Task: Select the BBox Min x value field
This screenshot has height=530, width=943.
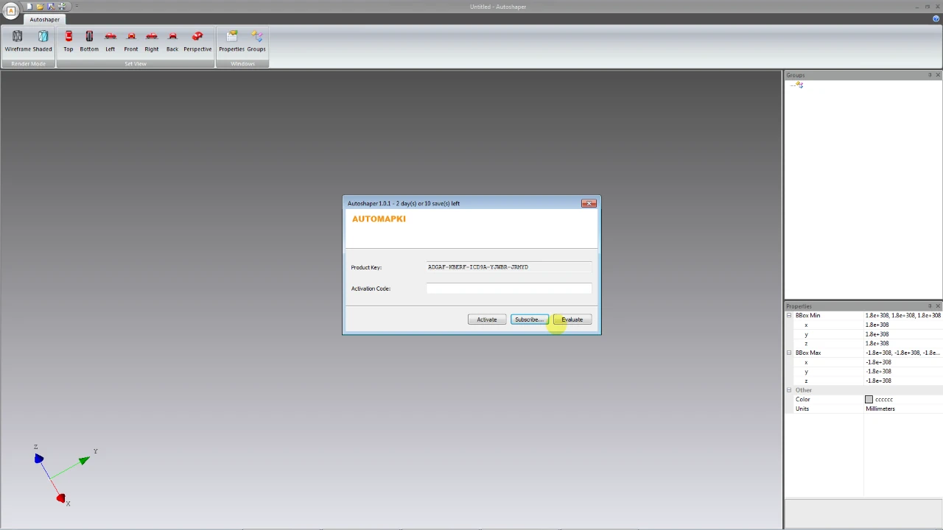Action: point(903,325)
